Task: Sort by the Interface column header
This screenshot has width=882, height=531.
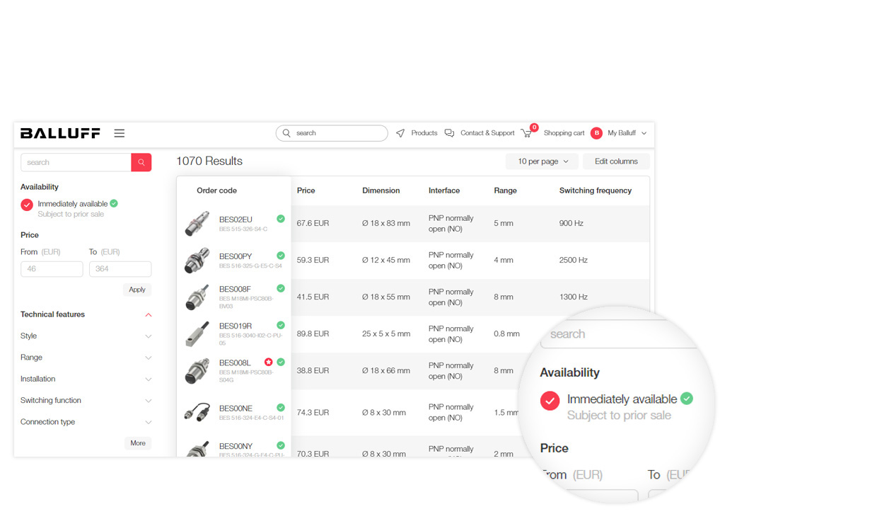Action: pyautogui.click(x=444, y=190)
